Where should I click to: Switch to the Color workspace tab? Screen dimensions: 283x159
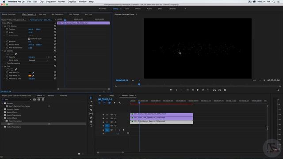[127, 9]
